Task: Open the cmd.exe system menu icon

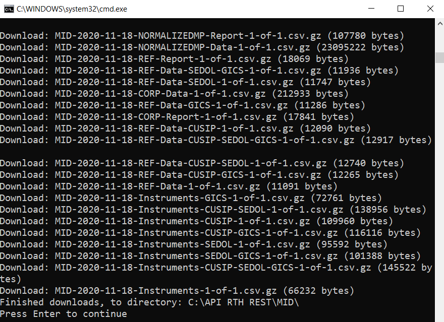Action: point(9,9)
